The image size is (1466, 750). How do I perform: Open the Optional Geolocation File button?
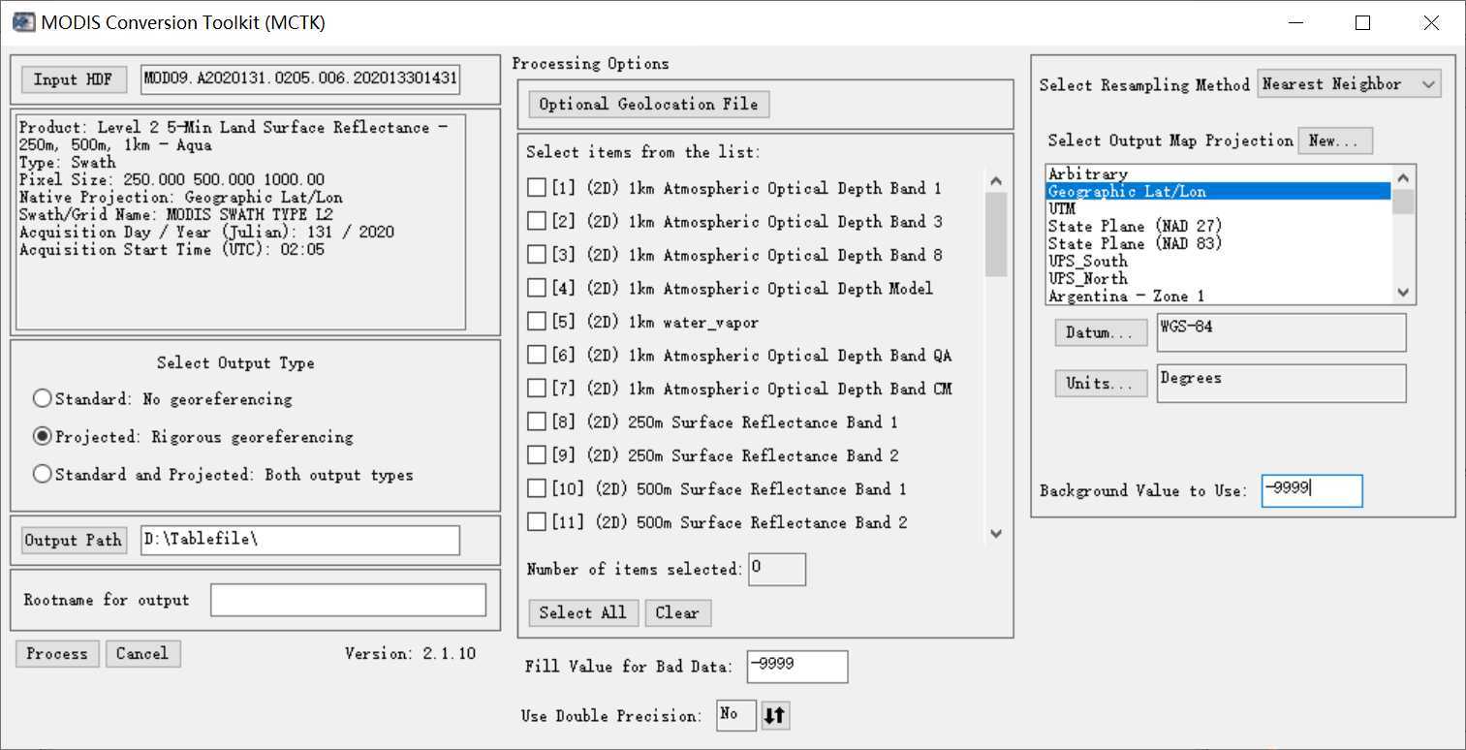pos(649,104)
